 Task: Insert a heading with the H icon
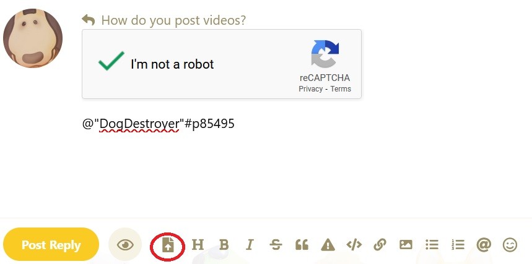tap(198, 244)
